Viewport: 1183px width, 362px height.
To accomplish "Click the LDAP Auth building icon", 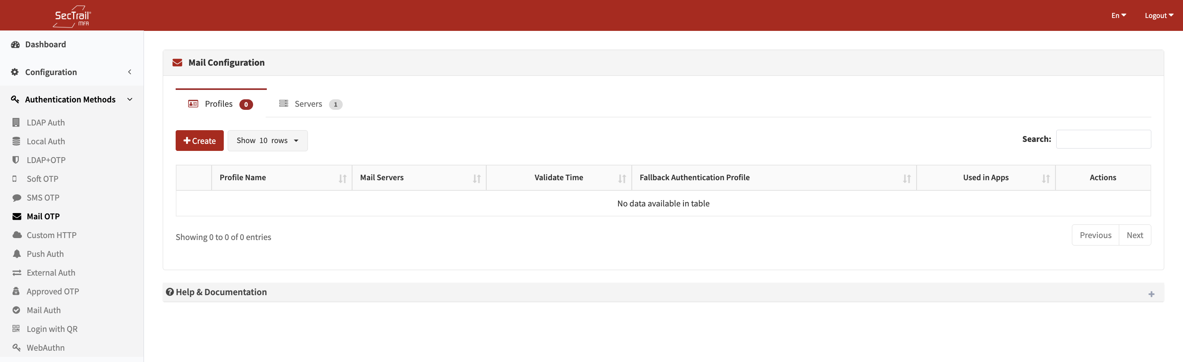I will coord(16,122).
